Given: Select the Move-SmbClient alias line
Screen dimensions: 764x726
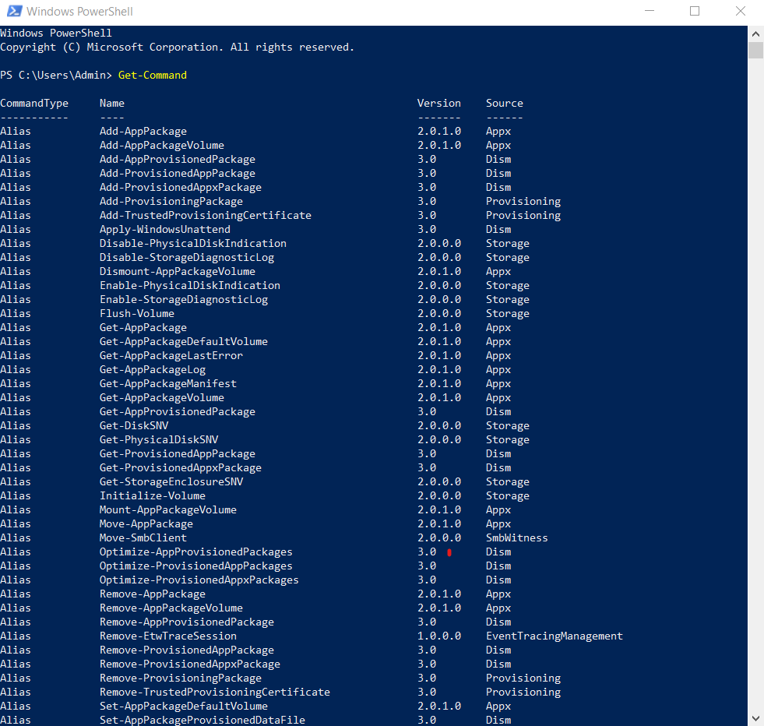Looking at the screenshot, I should tap(143, 537).
